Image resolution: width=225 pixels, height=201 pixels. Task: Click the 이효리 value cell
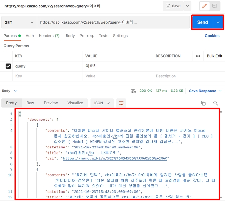click(x=118, y=66)
